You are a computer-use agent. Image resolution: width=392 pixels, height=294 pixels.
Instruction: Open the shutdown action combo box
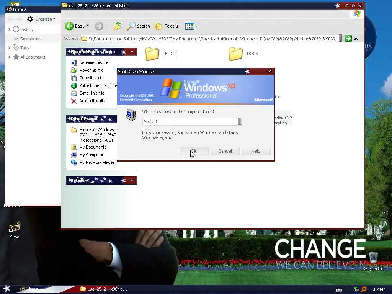pos(192,122)
